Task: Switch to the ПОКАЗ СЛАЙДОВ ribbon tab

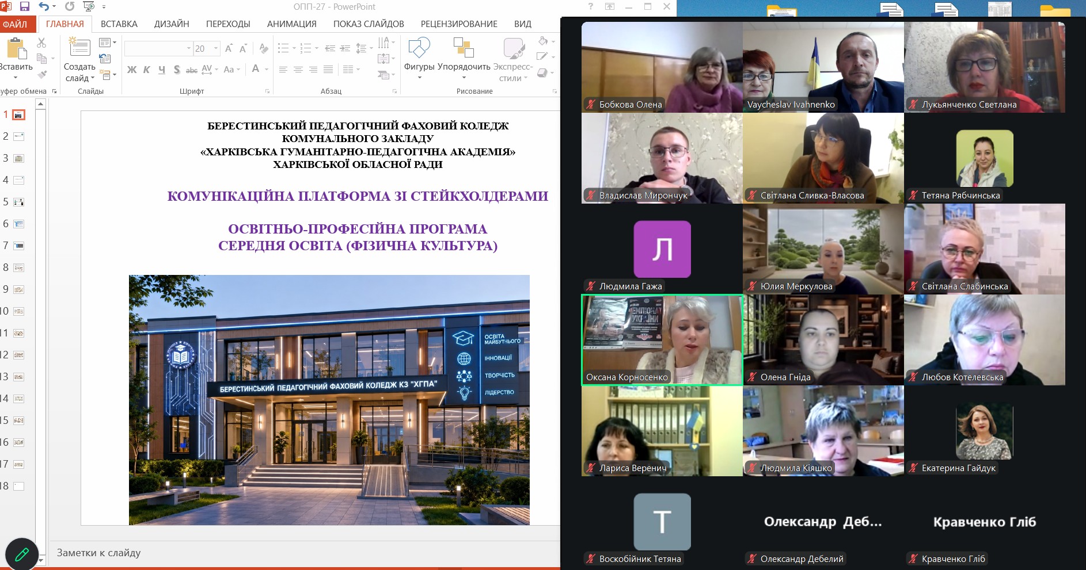Action: (x=369, y=24)
